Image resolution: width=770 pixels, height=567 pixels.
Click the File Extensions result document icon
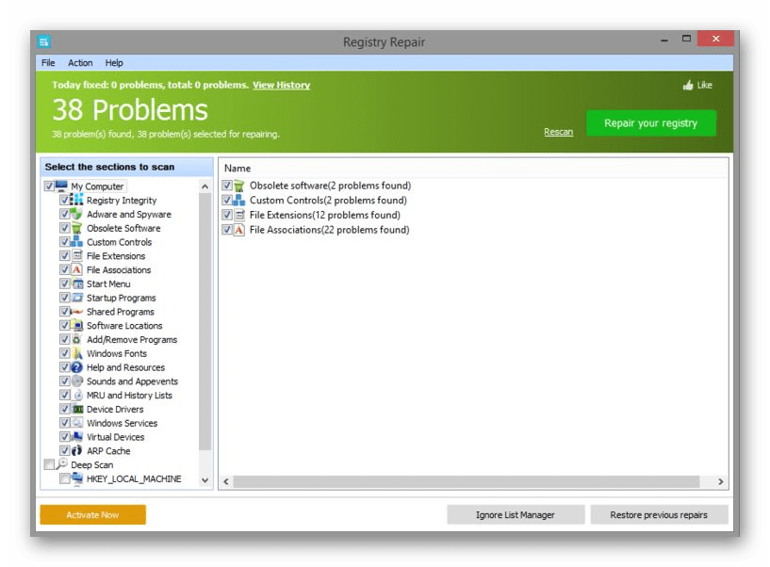tap(239, 215)
